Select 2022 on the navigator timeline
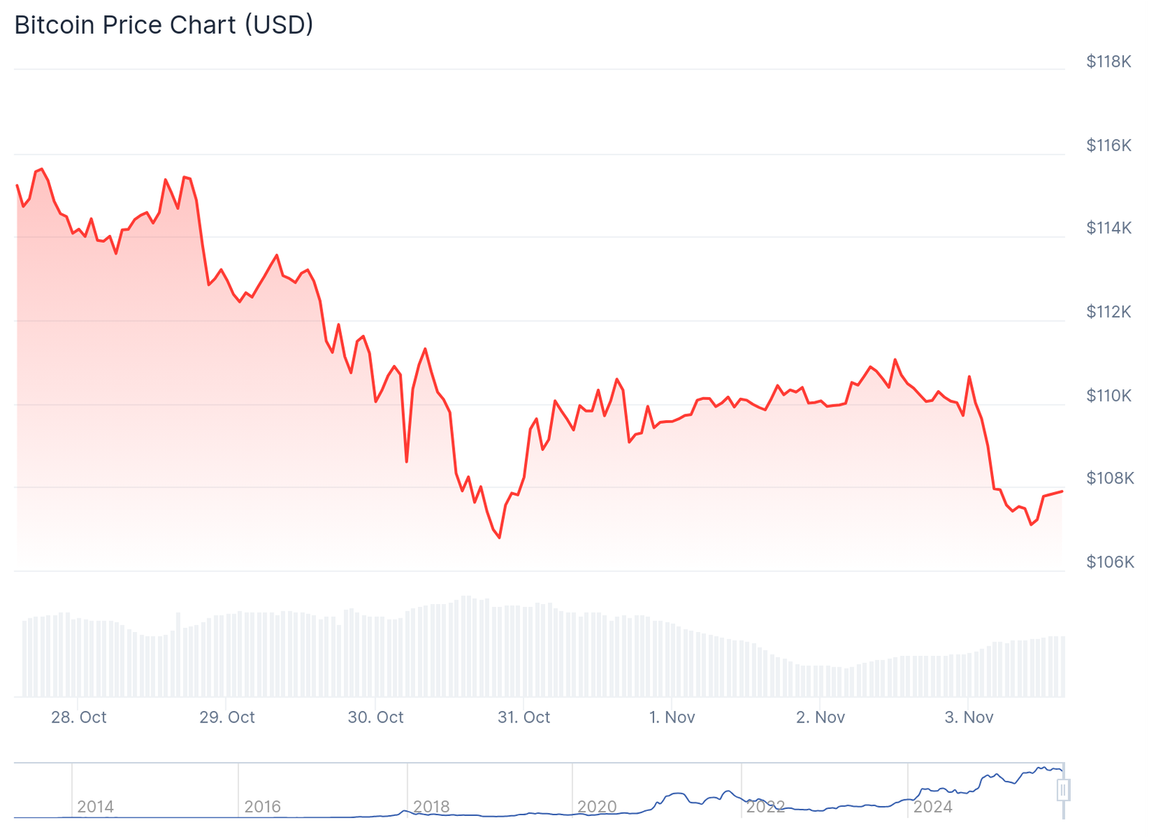 pos(766,807)
